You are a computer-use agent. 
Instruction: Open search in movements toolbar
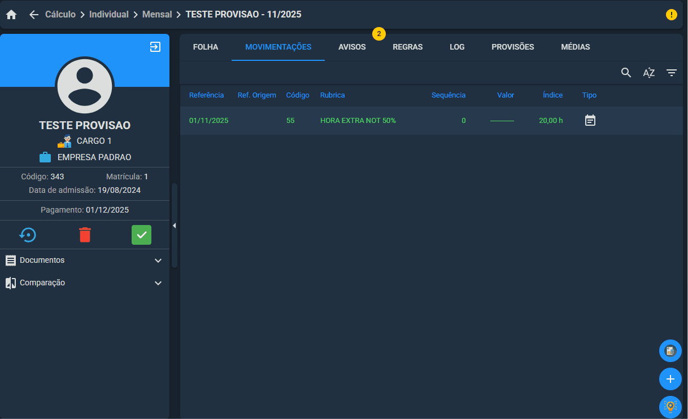pos(626,73)
